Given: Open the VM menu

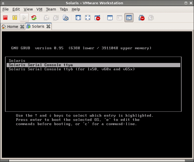Looking at the screenshot, I should [x=39, y=9].
